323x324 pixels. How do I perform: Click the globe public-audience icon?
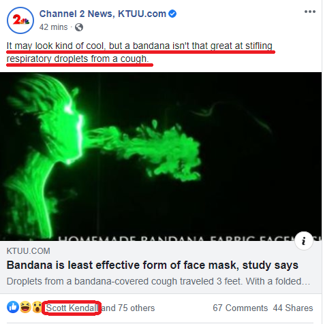(79, 27)
